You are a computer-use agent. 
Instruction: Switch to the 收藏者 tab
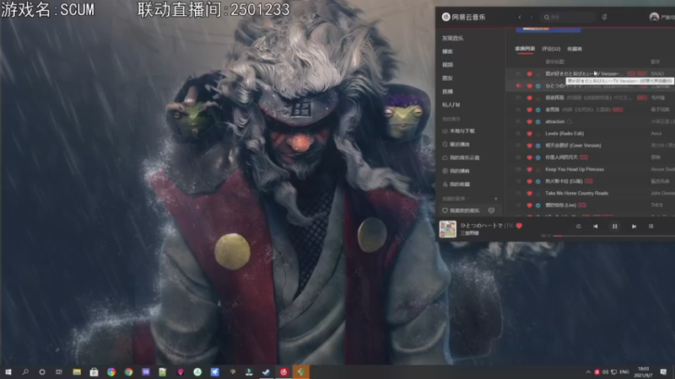point(575,49)
